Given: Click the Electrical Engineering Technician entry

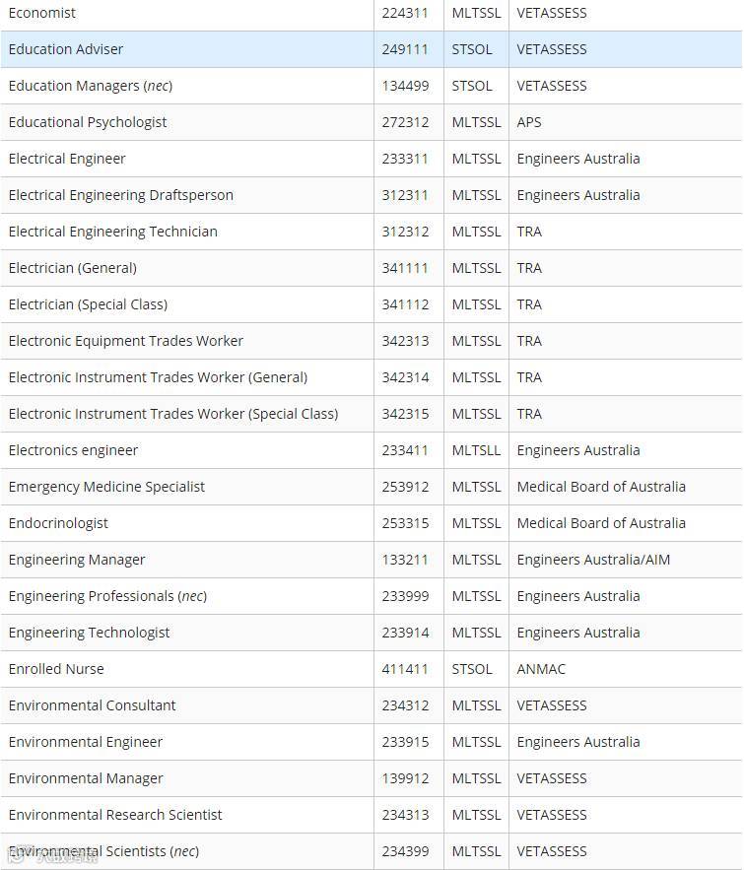Looking at the screenshot, I should pos(113,232).
